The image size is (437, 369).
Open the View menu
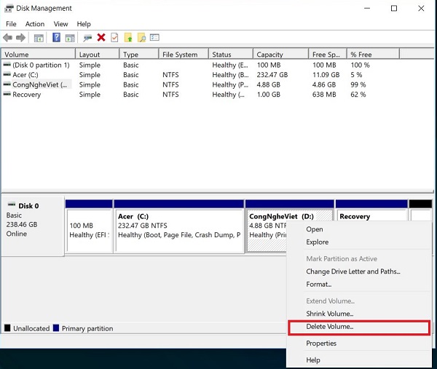coord(60,24)
